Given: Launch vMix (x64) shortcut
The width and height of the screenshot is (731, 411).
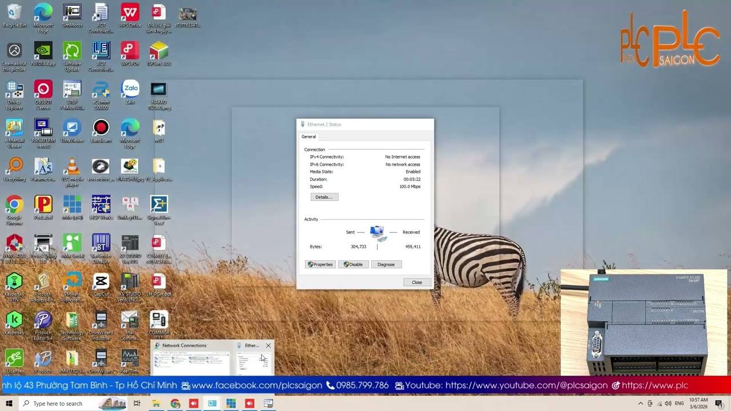Looking at the screenshot, I should pyautogui.click(x=72, y=208).
